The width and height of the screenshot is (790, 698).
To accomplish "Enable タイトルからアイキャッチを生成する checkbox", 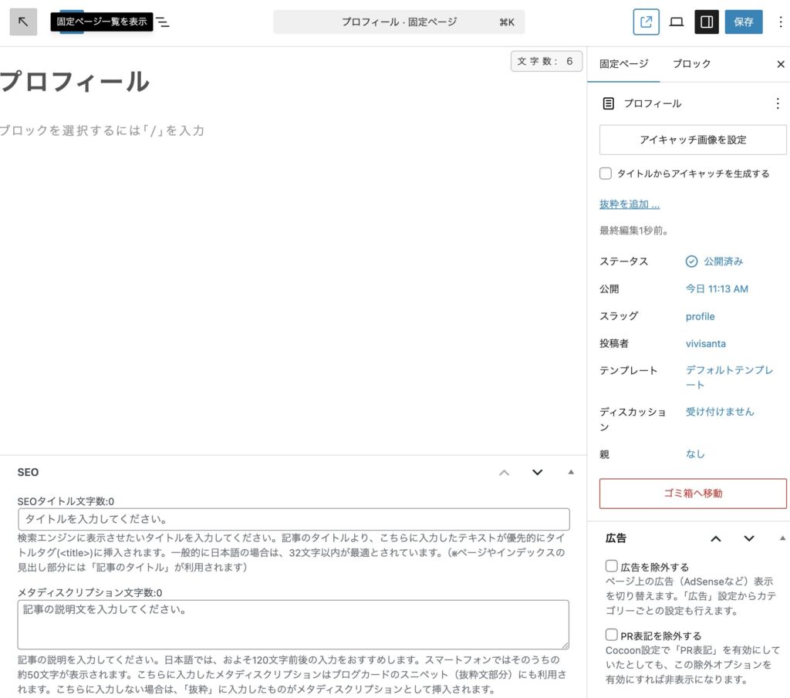I will coord(606,174).
